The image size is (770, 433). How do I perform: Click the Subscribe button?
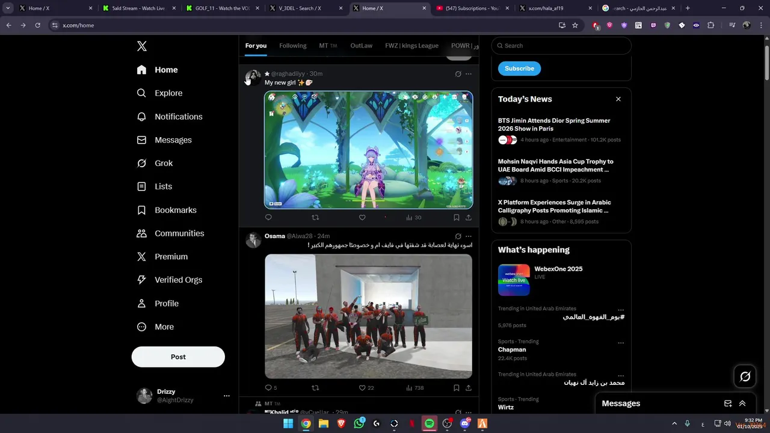[519, 69]
